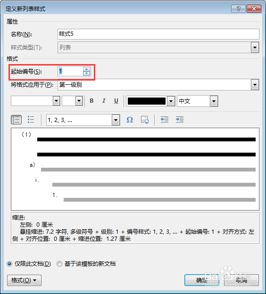Image resolution: width=266 pixels, height=294 pixels.
Task: Expand the 将格式应用于 level dropdown
Action: click(x=255, y=85)
